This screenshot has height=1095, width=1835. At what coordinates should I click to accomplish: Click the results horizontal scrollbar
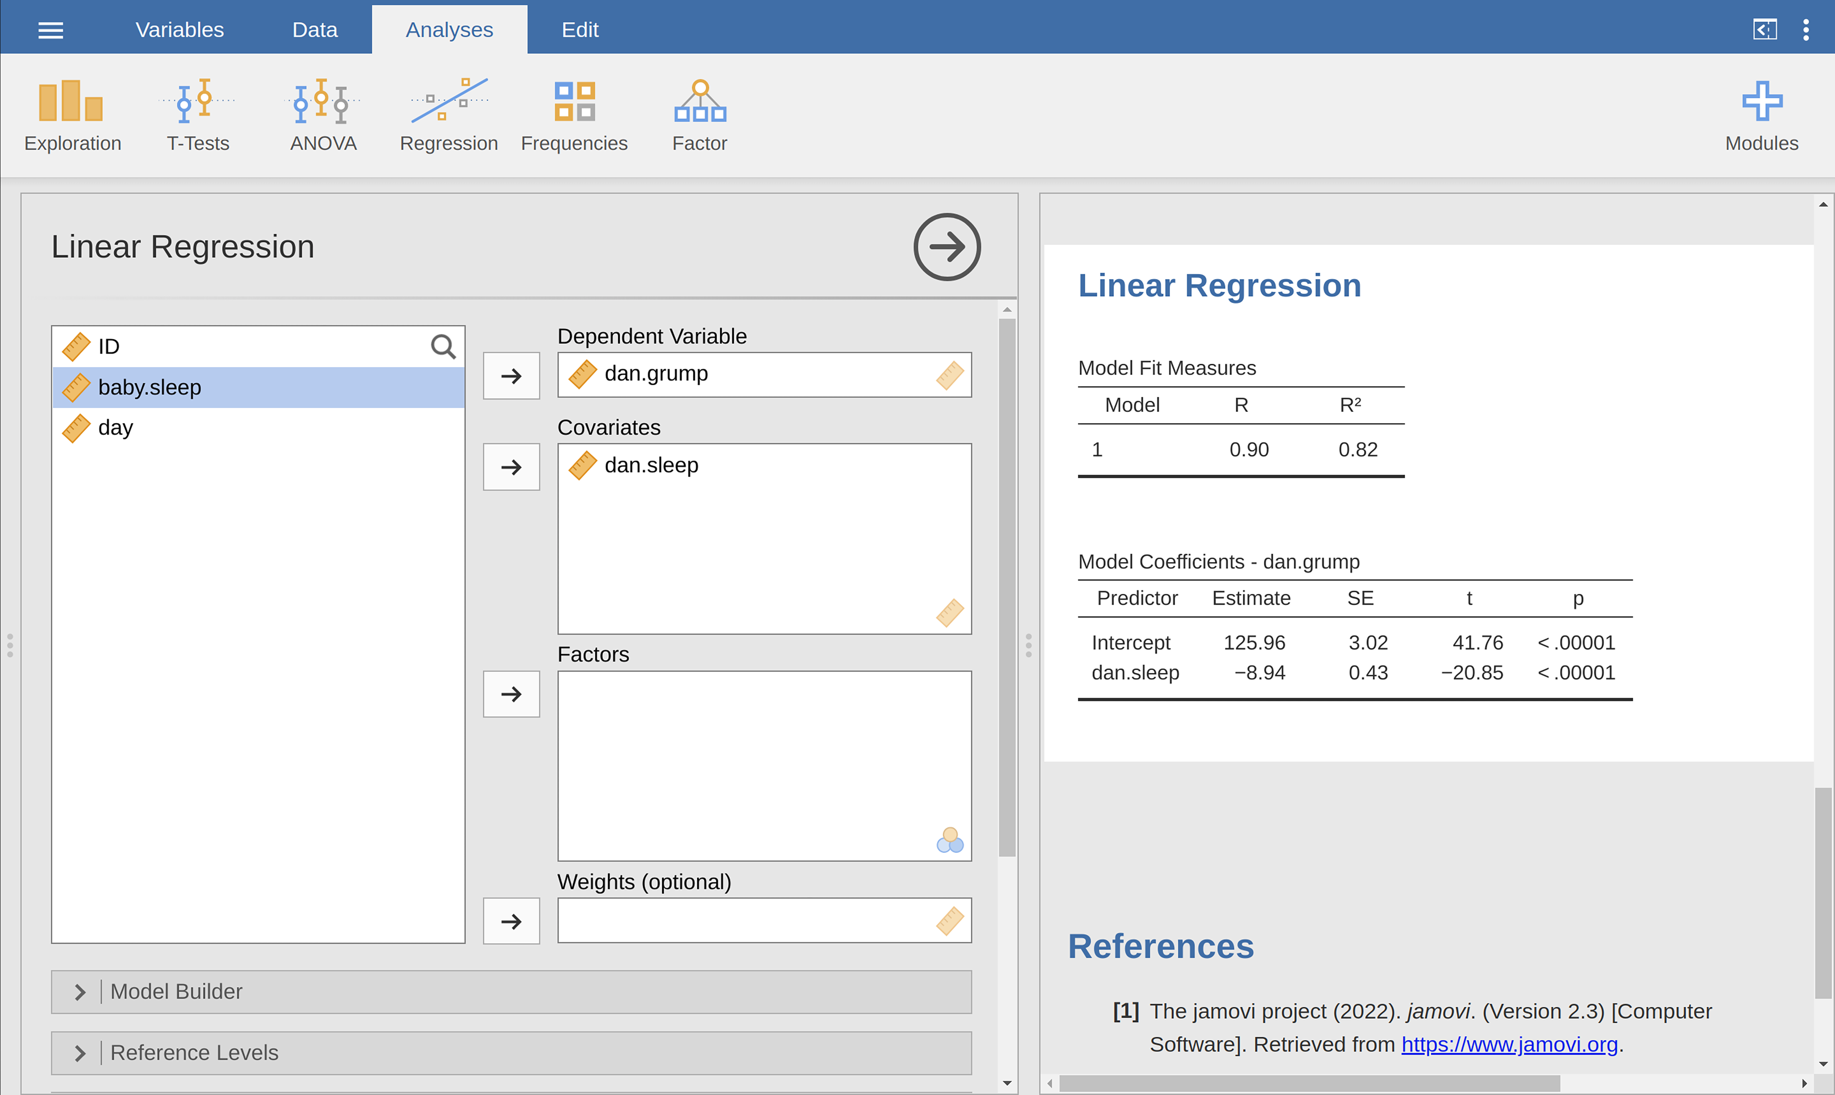[x=1309, y=1083]
